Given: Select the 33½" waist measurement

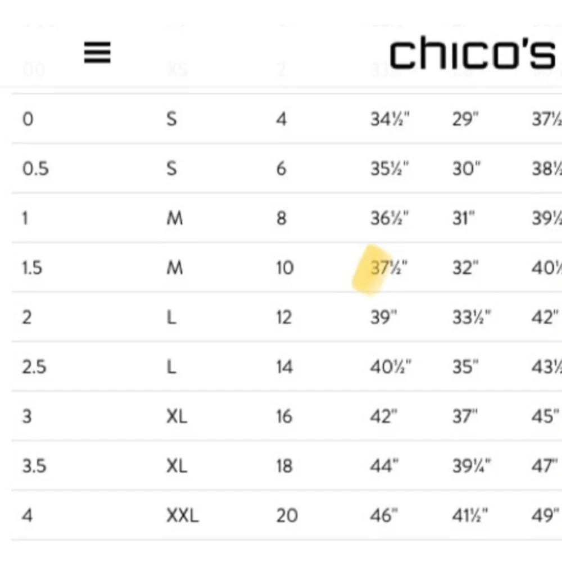Looking at the screenshot, I should click(472, 317).
